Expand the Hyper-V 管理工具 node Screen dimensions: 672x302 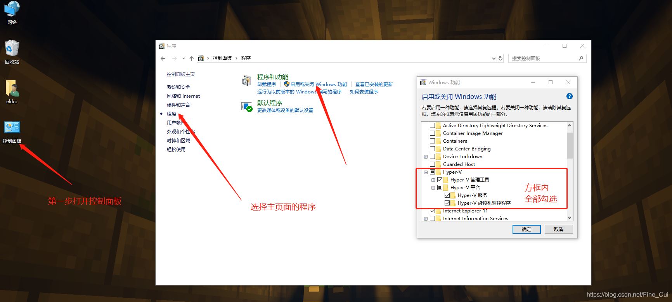point(433,180)
